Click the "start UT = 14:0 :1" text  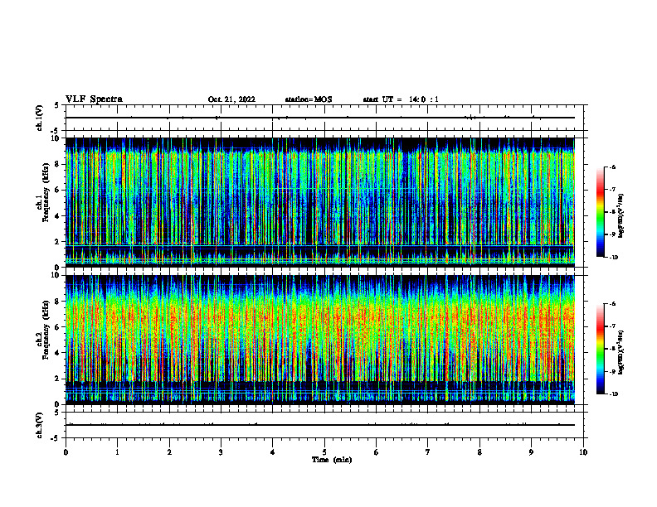pos(401,99)
